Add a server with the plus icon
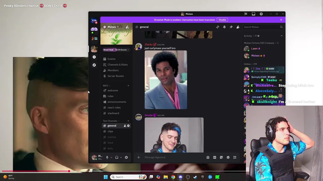Screen dimensions: 323x181 tap(94, 57)
